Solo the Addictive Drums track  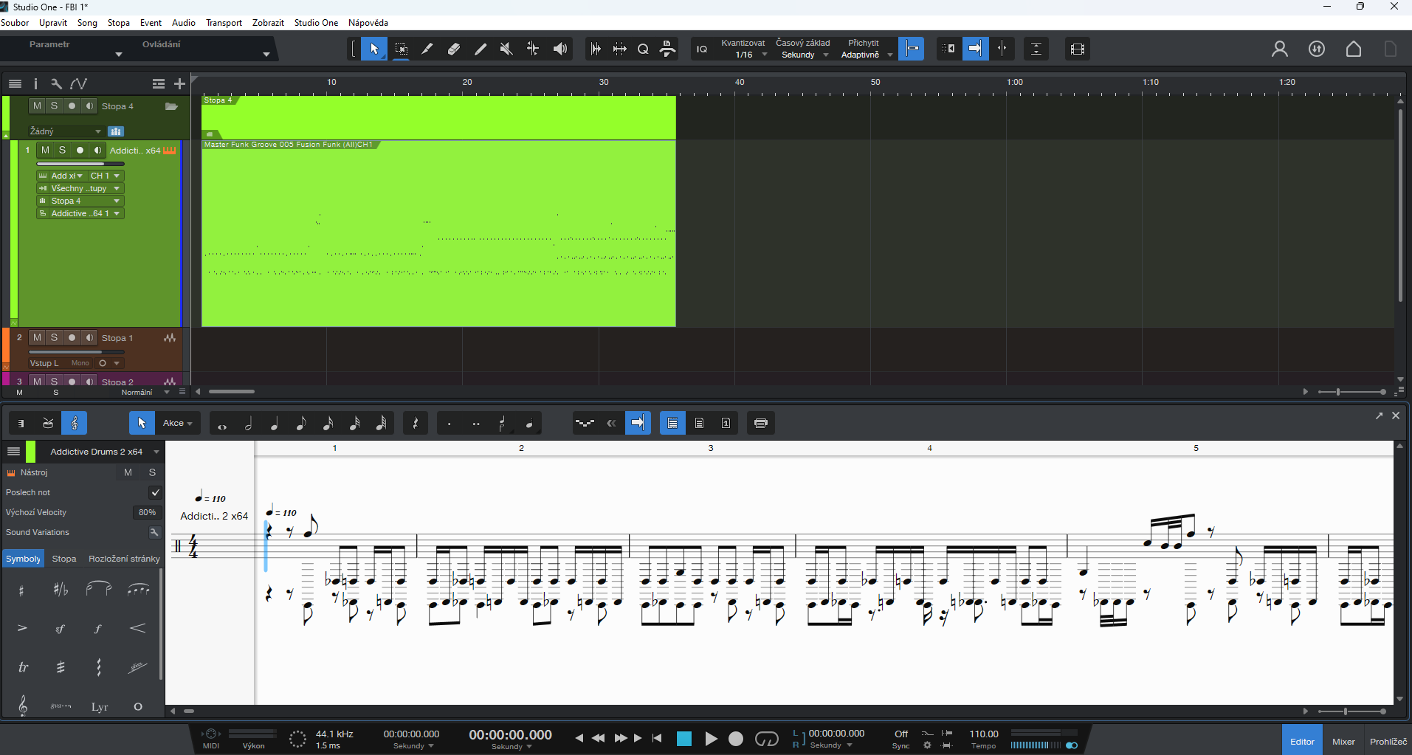pyautogui.click(x=62, y=150)
